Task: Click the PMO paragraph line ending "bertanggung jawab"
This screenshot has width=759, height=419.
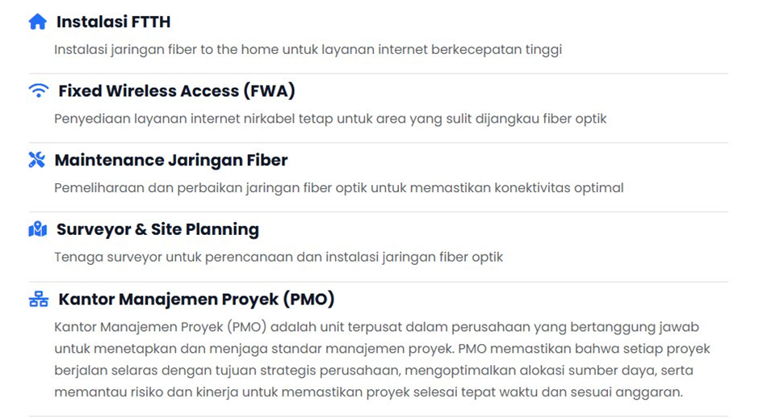Action: [376, 327]
